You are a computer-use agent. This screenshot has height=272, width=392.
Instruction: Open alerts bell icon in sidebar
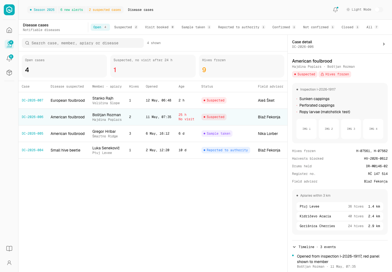click(x=9, y=58)
